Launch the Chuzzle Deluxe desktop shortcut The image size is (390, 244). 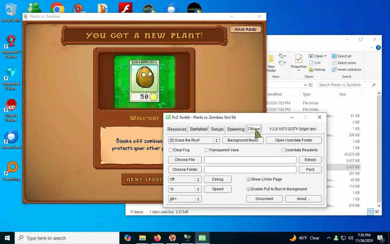(x=11, y=110)
